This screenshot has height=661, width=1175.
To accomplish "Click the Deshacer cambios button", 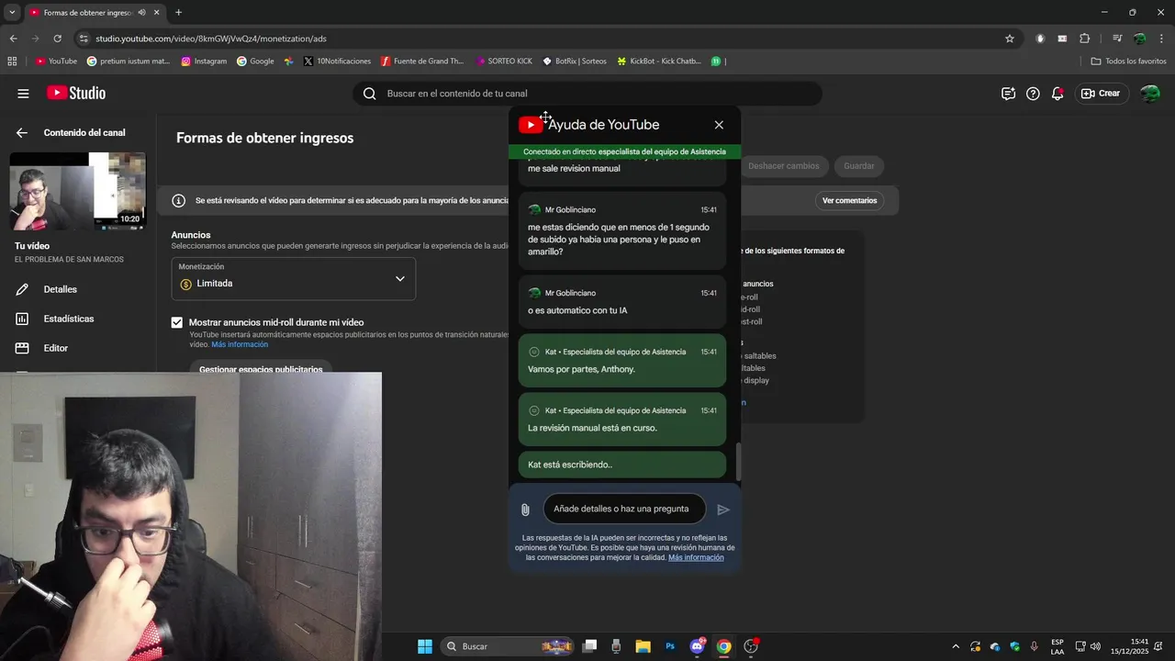I will coord(783,166).
